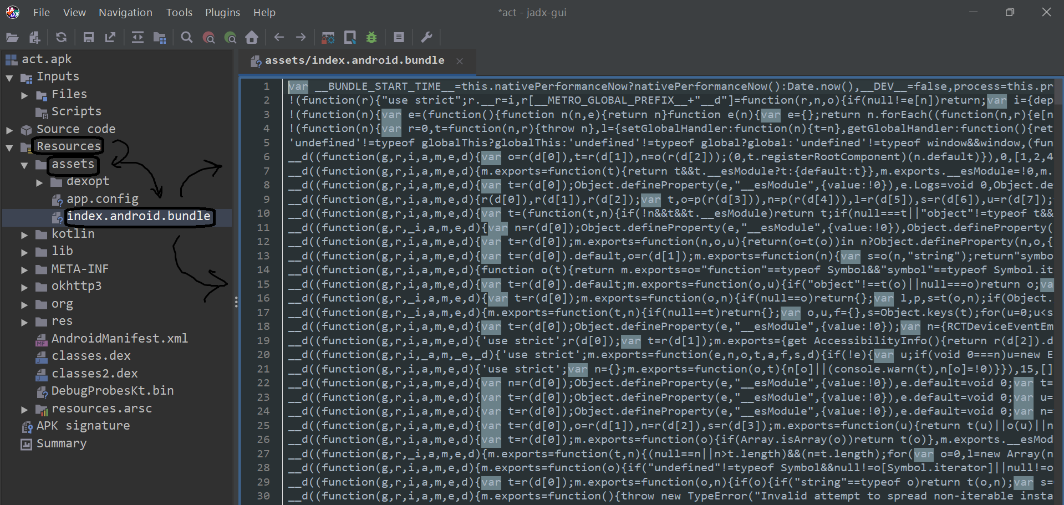This screenshot has width=1064, height=505.
Task: Open text search magnifier icon
Action: (187, 38)
